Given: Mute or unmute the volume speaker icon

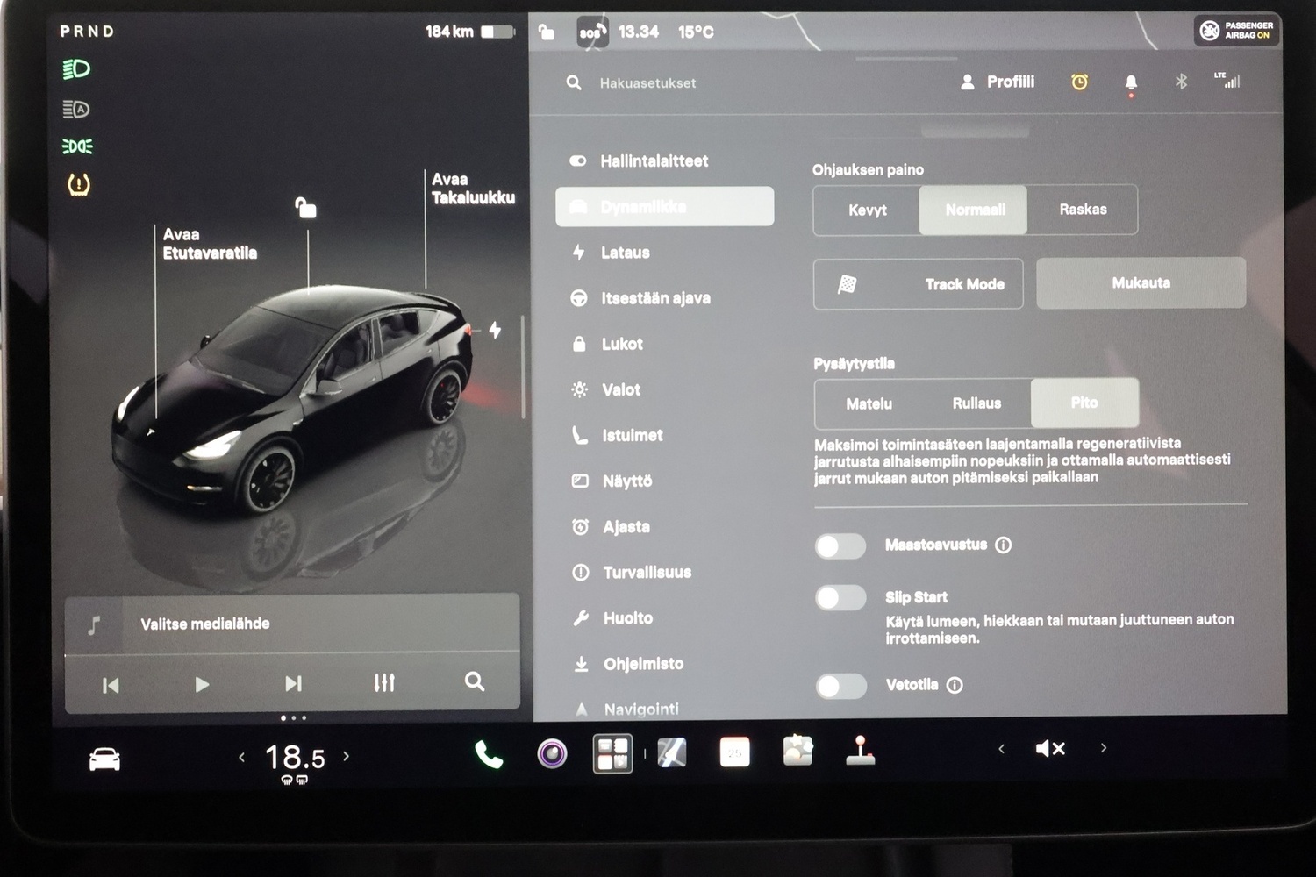Looking at the screenshot, I should tap(1050, 748).
